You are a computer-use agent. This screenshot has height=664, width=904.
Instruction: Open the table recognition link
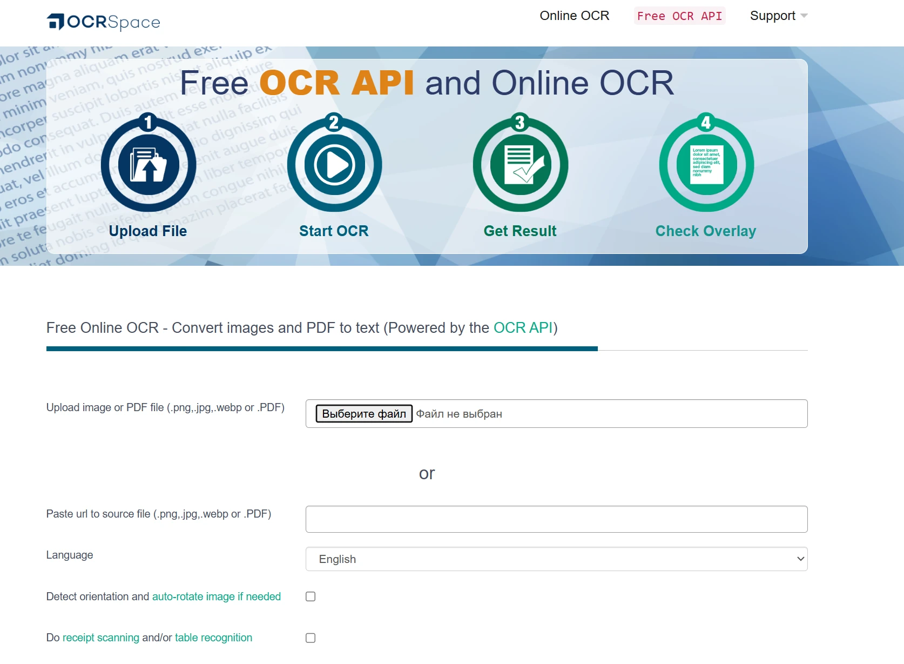coord(214,638)
